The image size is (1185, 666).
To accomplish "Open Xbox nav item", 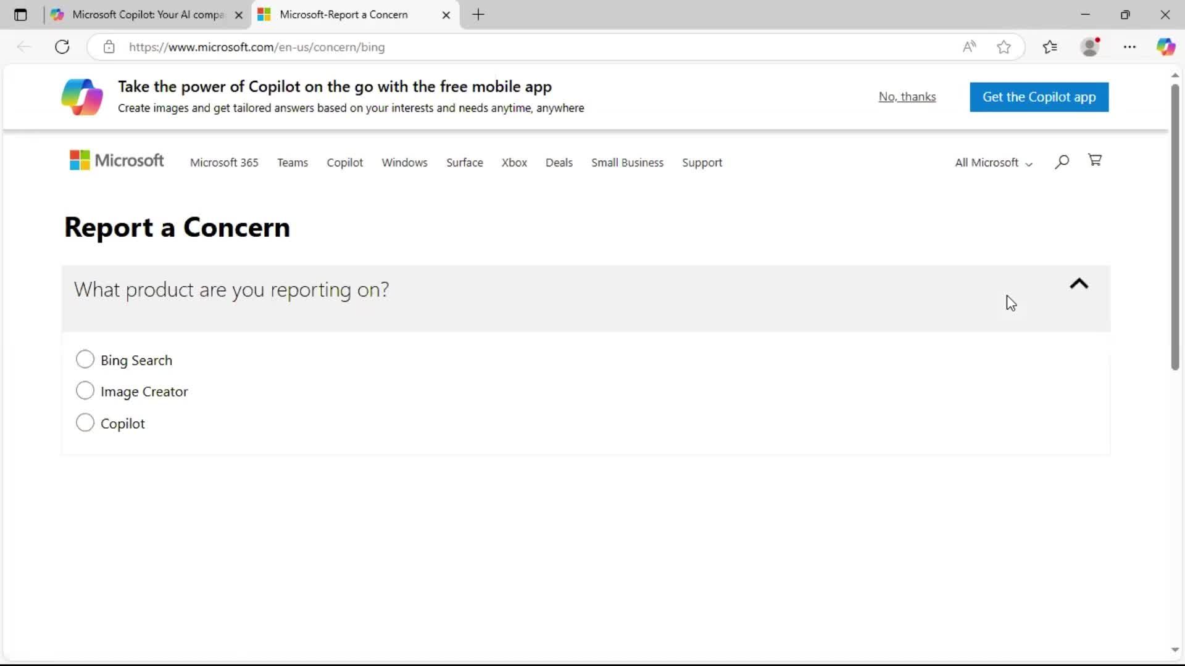I will click(514, 163).
